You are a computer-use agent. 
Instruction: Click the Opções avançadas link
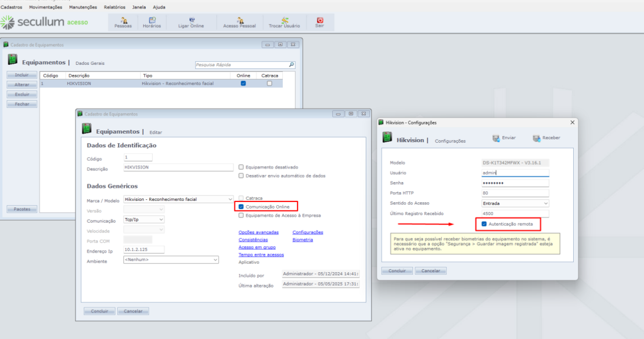pyautogui.click(x=258, y=232)
